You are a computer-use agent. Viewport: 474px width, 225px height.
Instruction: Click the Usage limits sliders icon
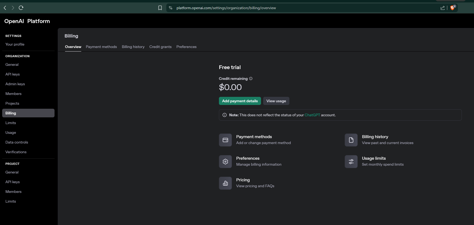coord(351,162)
